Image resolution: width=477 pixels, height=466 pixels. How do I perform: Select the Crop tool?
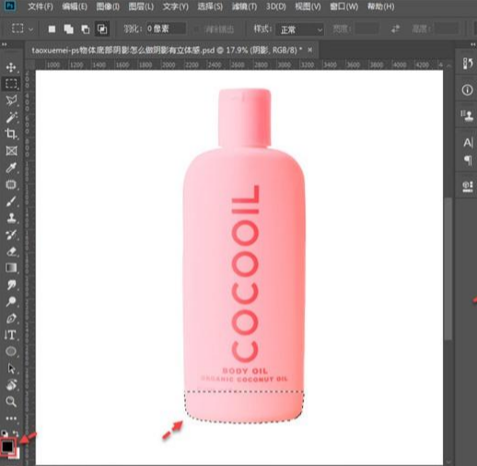(x=11, y=134)
